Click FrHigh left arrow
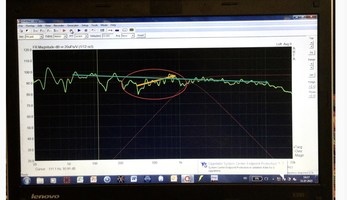This screenshot has width=347, height=200. [310, 86]
